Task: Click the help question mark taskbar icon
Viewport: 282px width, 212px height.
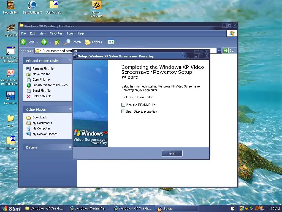Action: (233, 209)
